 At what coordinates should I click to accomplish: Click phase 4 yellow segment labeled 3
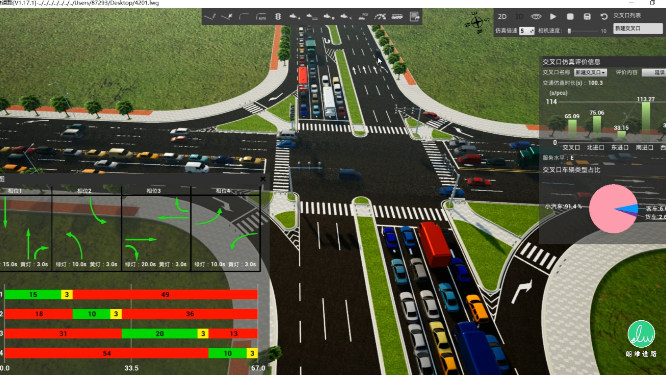tap(252, 353)
